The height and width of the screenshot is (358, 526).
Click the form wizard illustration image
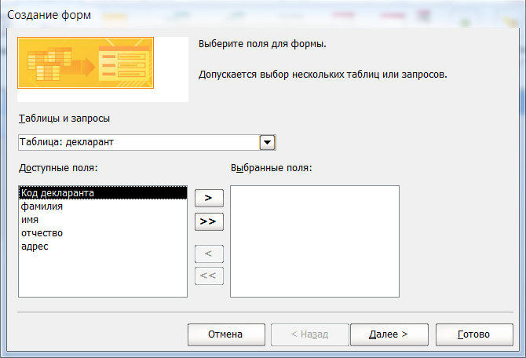pos(86,63)
